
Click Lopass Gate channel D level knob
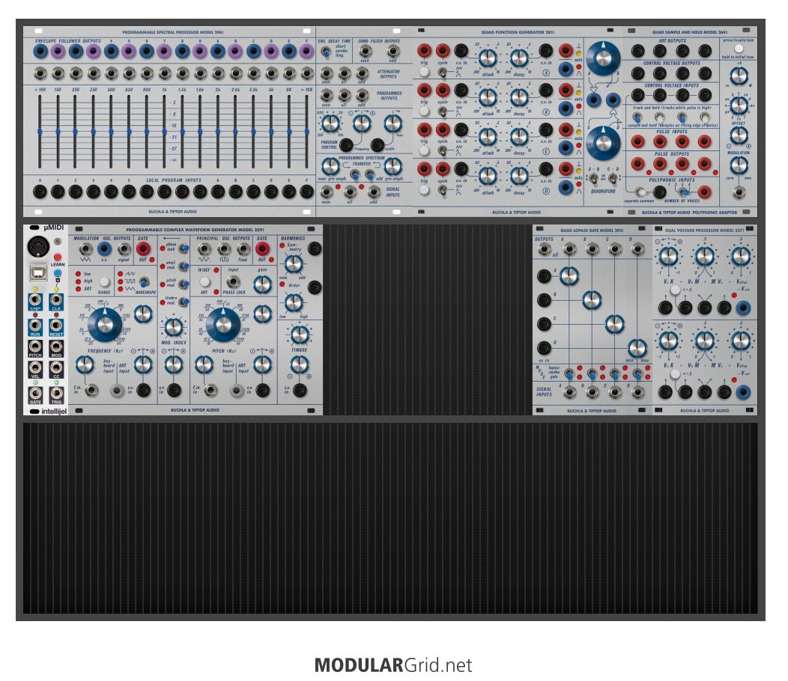(x=637, y=347)
